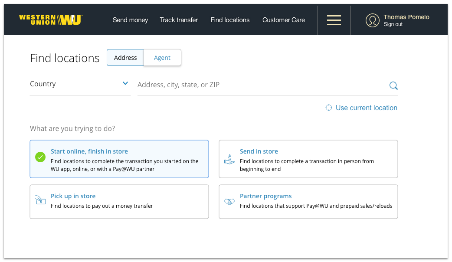The height and width of the screenshot is (262, 452).
Task: Click the Western Union logo
Action: (x=51, y=20)
